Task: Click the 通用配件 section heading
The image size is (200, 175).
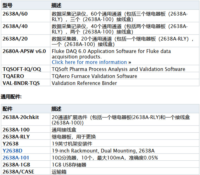Action: (x=11, y=97)
